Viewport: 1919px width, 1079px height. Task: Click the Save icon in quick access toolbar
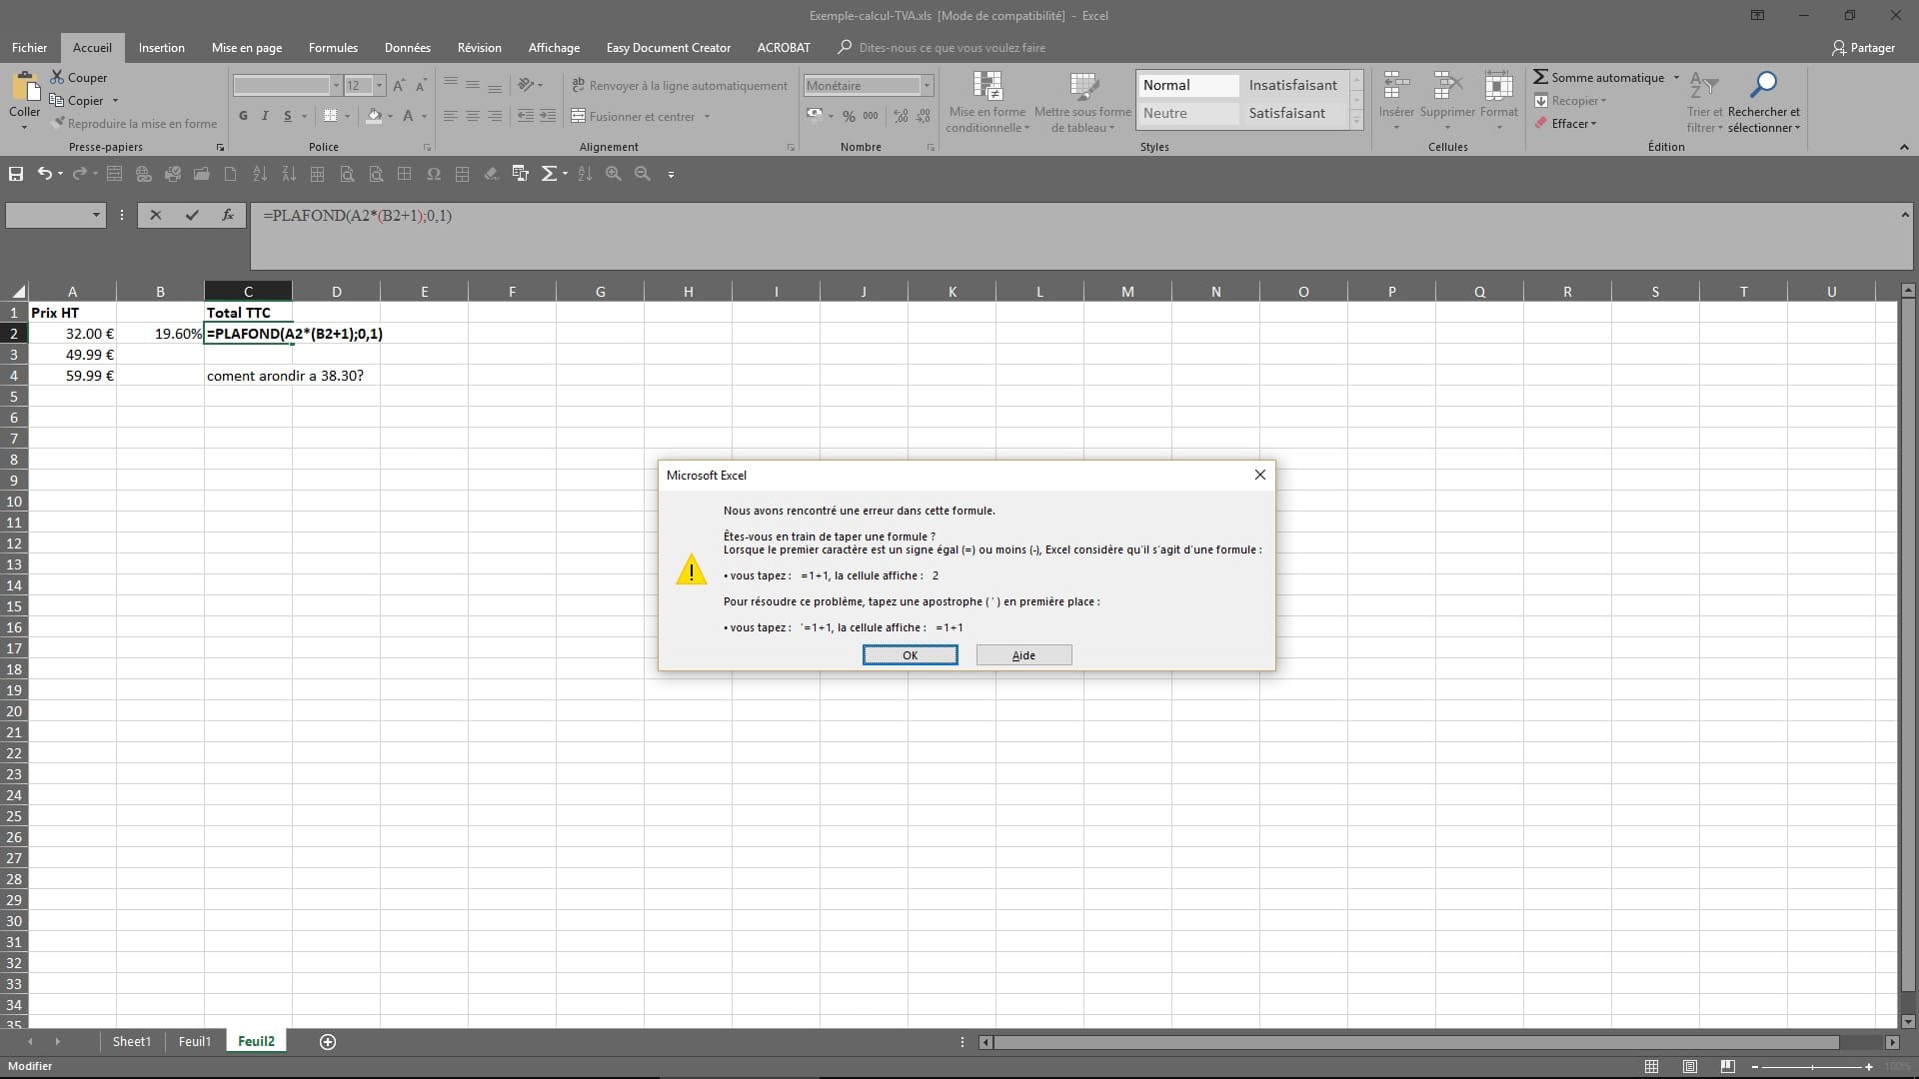16,174
